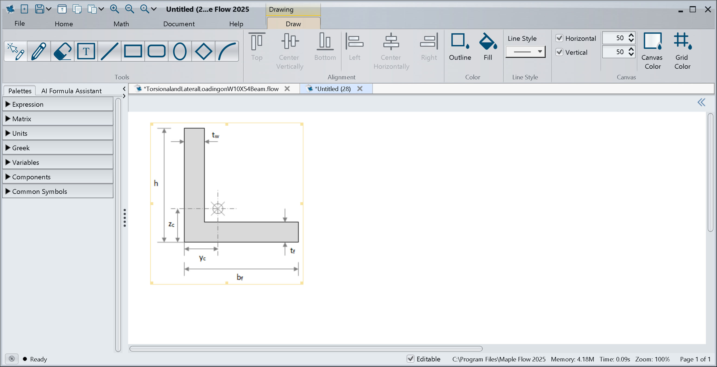Disable the Vertical canvas checkbox

(x=560, y=52)
